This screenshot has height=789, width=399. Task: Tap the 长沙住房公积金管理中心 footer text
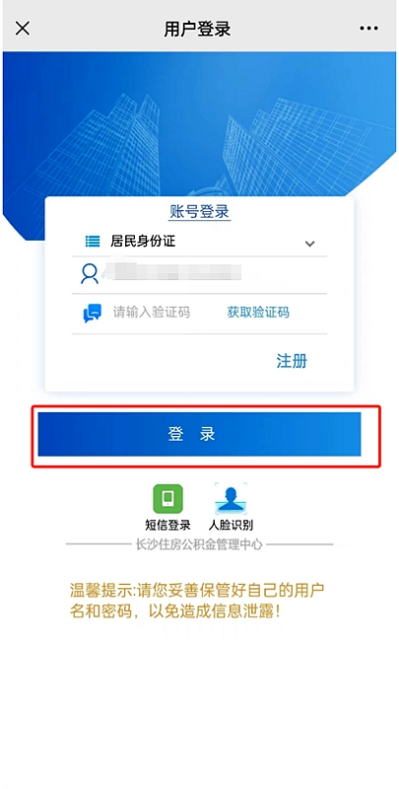click(199, 544)
